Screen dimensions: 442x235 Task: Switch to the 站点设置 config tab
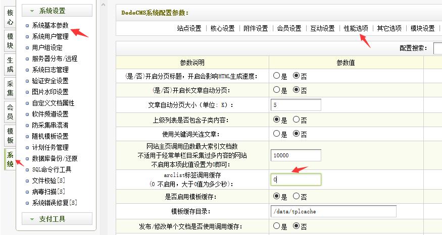[189, 28]
